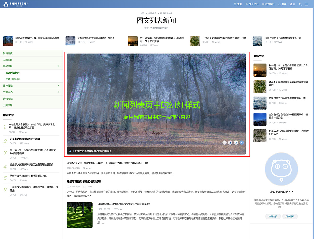Click the user icon beside 登录
The image size is (314, 239).
point(279,4)
